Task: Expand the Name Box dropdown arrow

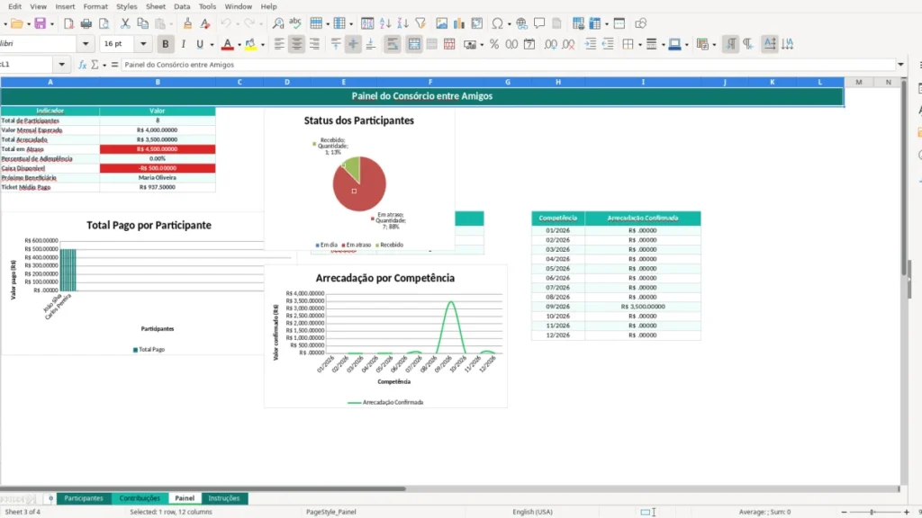Action: (62, 65)
